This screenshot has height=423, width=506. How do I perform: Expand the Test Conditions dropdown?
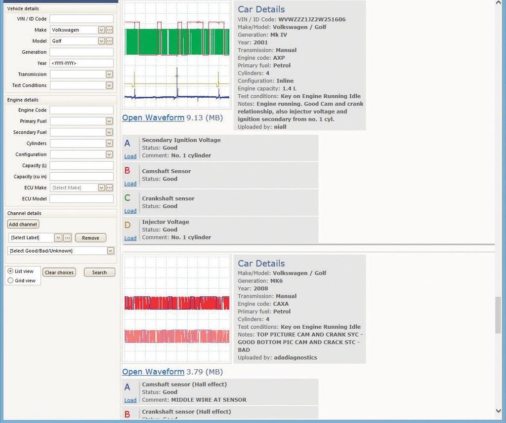click(109, 85)
